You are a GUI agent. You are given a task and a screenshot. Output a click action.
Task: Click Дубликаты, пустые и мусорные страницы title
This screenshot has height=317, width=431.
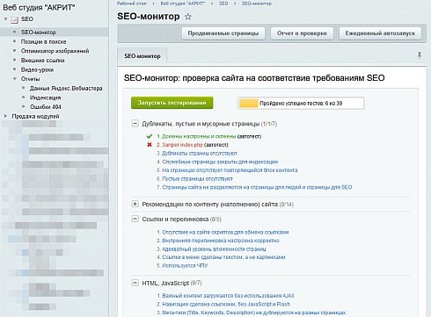(x=201, y=124)
